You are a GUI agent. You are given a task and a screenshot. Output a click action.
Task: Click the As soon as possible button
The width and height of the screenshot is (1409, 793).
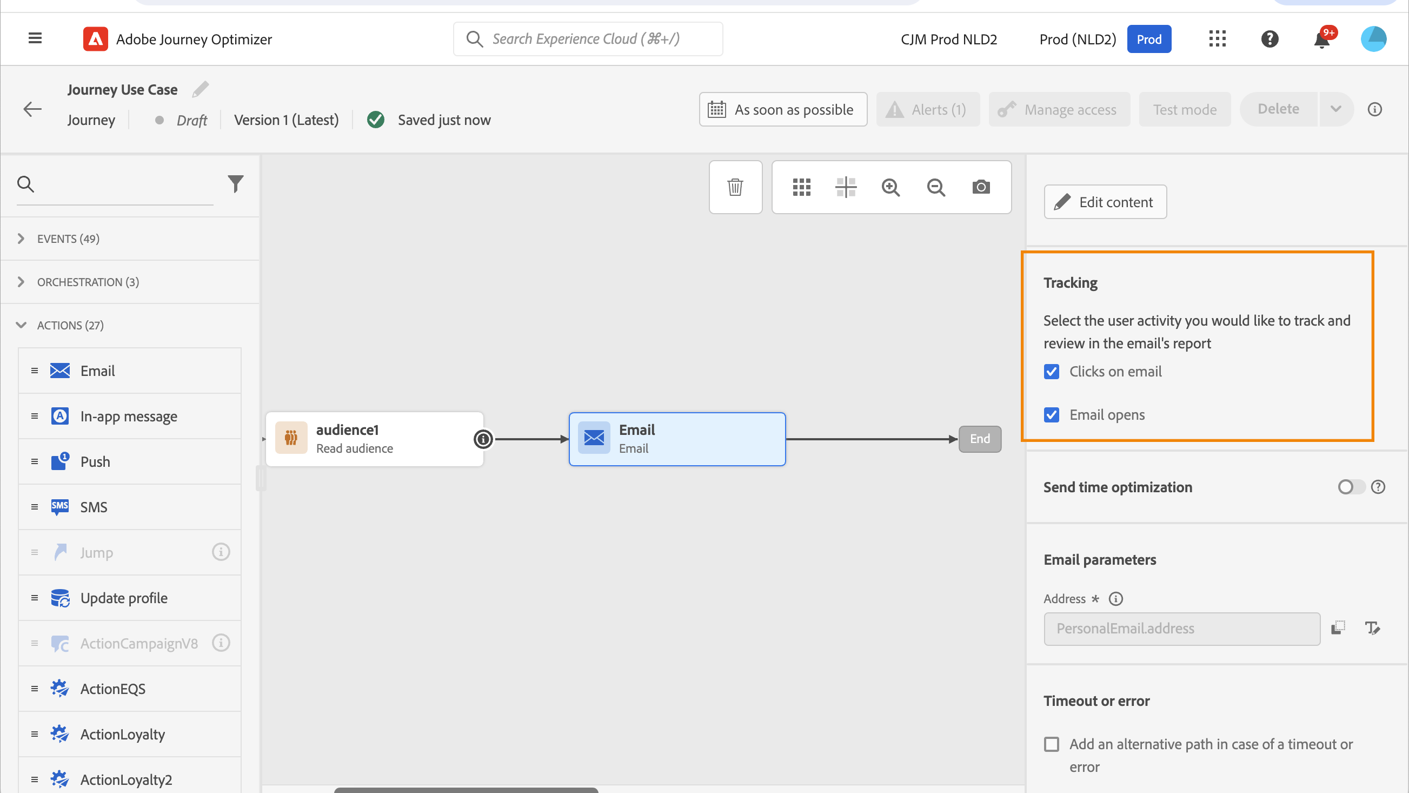[783, 109]
